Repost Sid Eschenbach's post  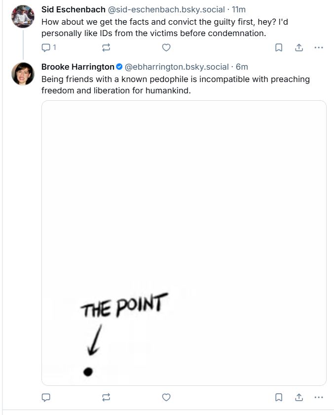coord(106,47)
